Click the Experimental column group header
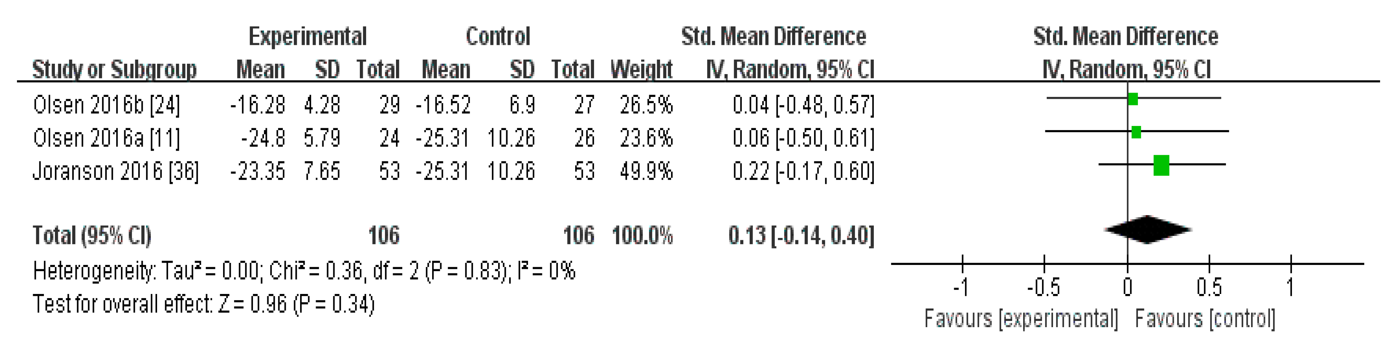The image size is (1400, 350). (x=308, y=36)
